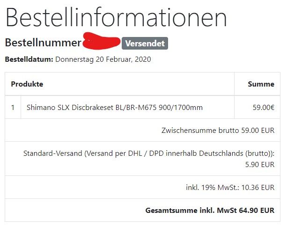Image resolution: width=287 pixels, height=226 pixels.
Task: Click the Bestellnummer label
Action: (43, 43)
